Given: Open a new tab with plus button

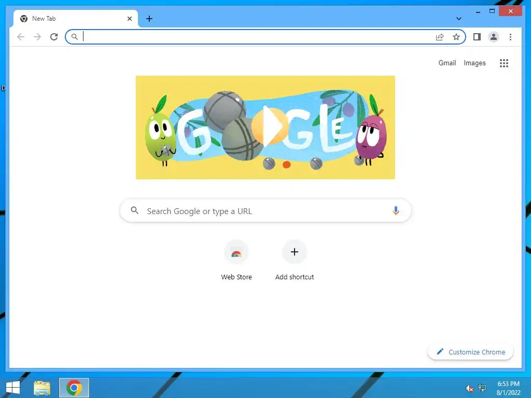Looking at the screenshot, I should (149, 19).
